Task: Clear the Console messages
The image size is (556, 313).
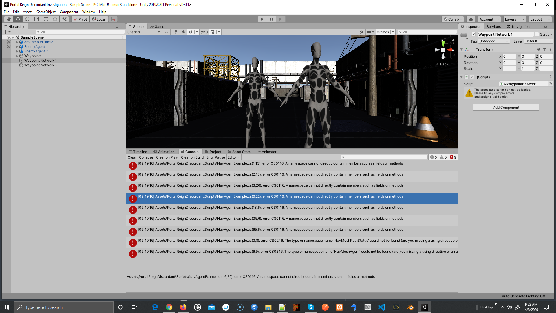Action: click(132, 157)
